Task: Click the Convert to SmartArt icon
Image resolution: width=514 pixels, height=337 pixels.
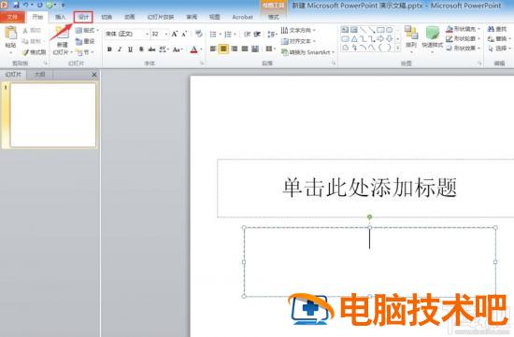Action: 284,51
